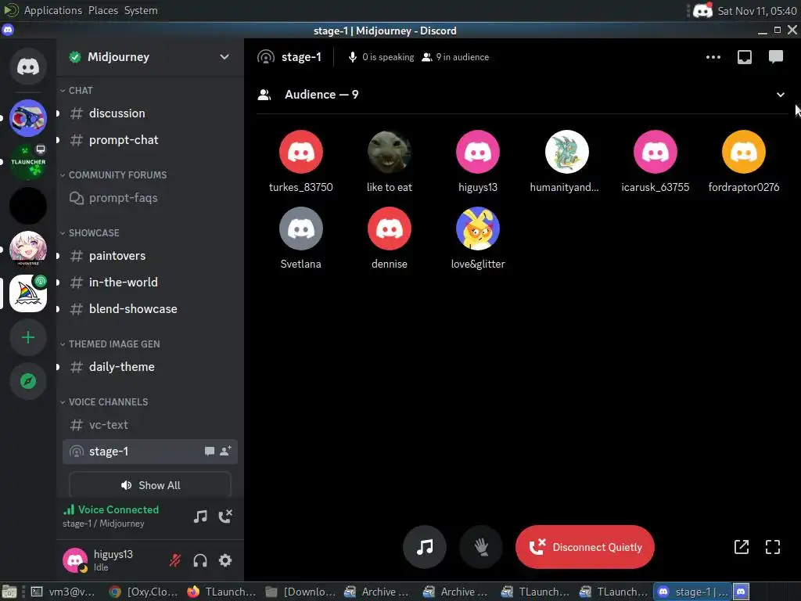Show the stage chat panel icon

click(775, 56)
